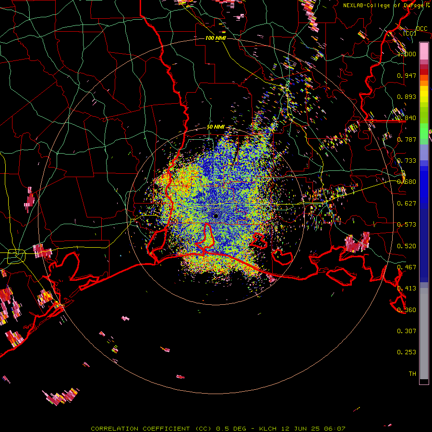Select the 0.627 scale value
The image size is (432, 432).
407,204
